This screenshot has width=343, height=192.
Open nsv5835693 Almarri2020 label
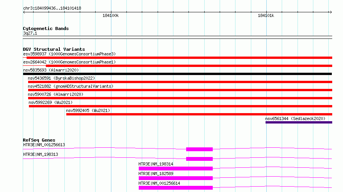pyautogui.click(x=51, y=70)
